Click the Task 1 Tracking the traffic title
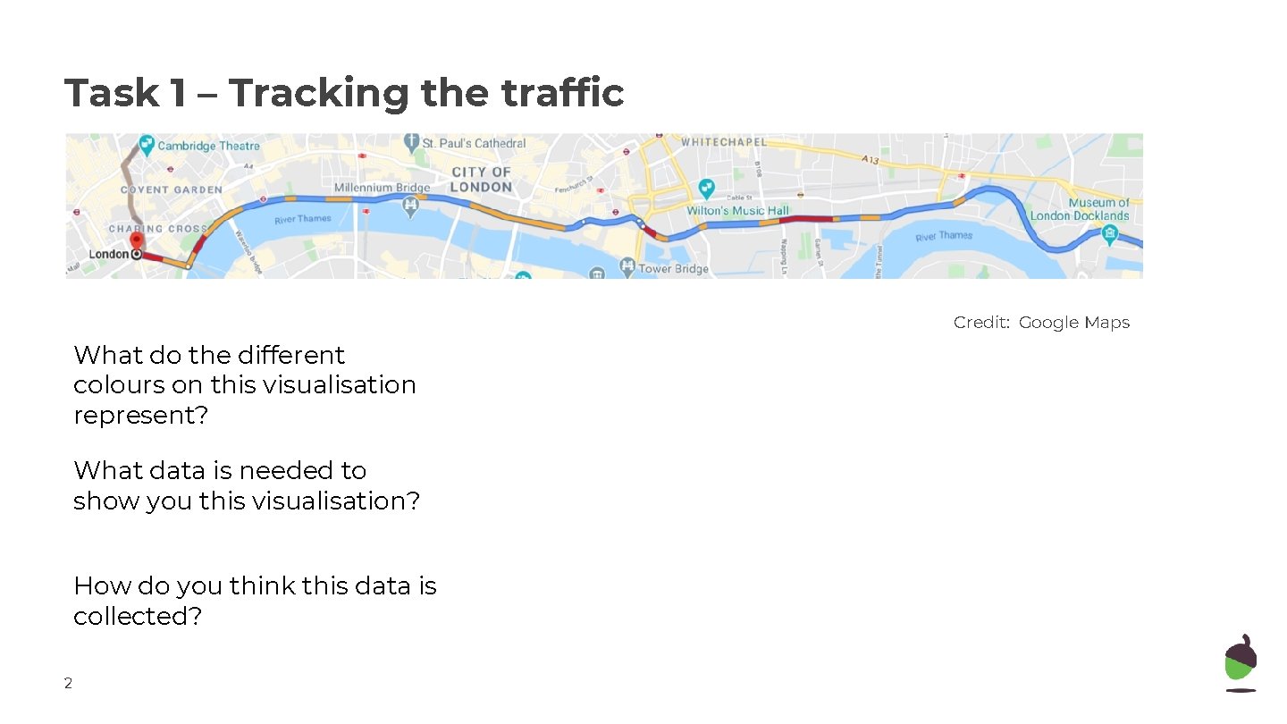 pyautogui.click(x=344, y=93)
